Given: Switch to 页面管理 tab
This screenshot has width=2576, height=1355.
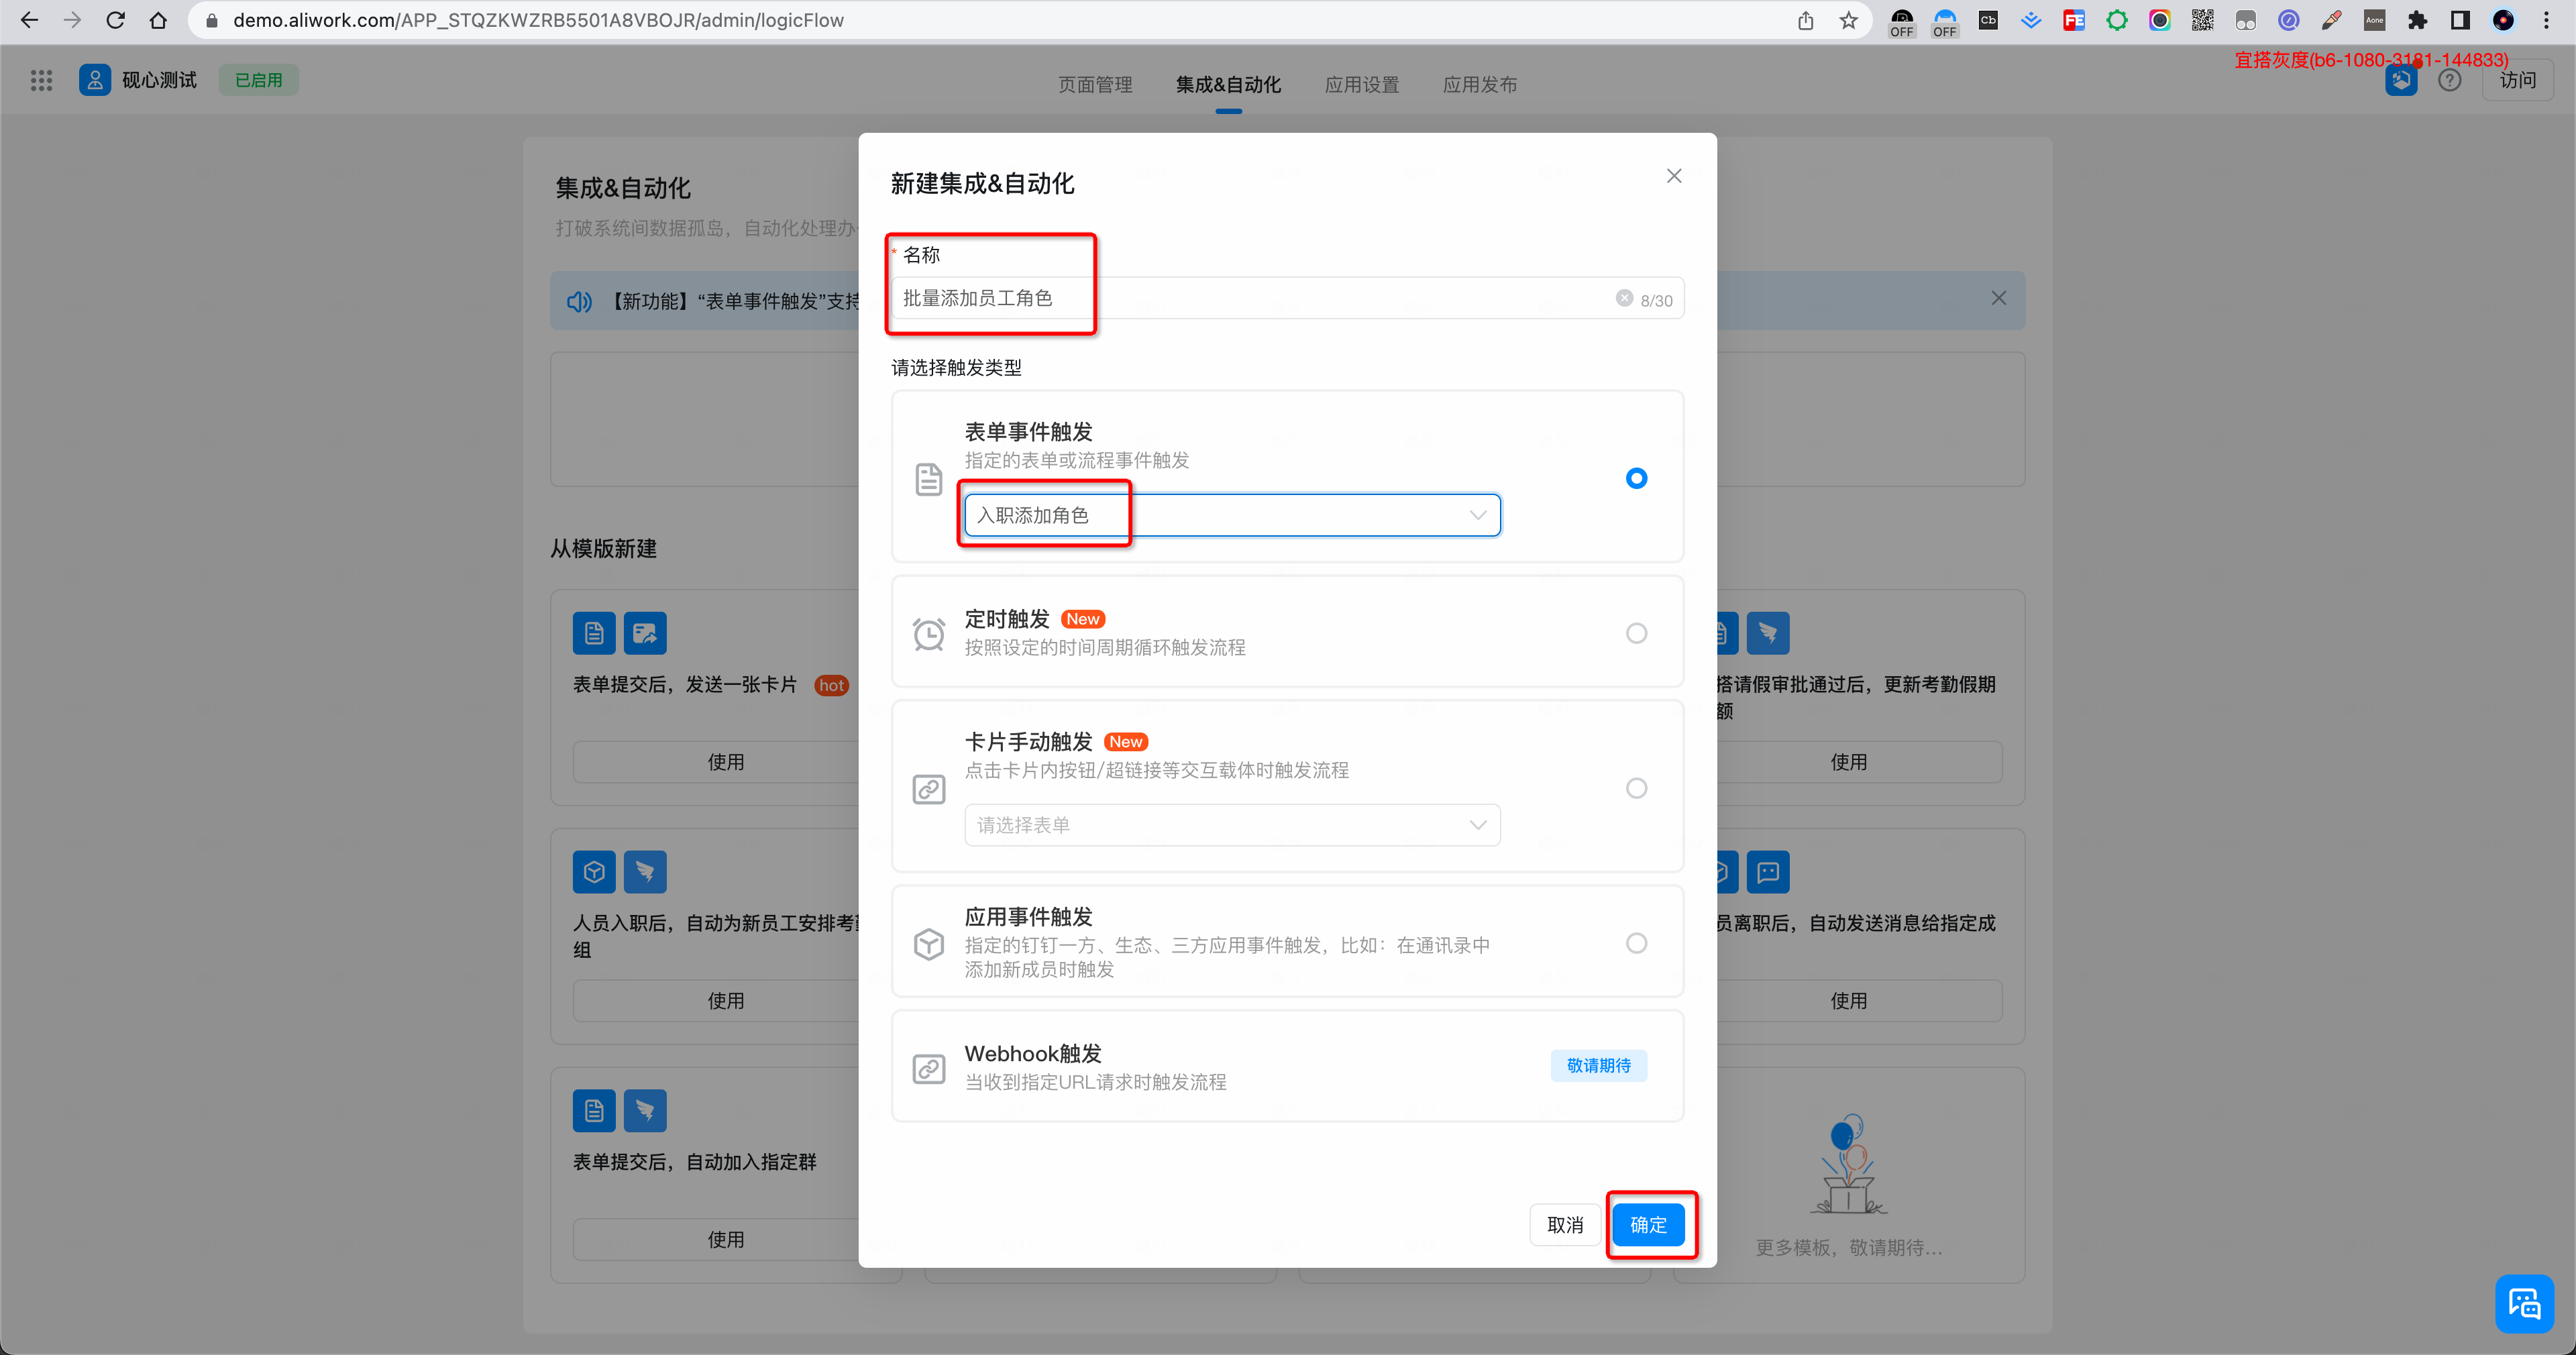Looking at the screenshot, I should tap(1095, 85).
